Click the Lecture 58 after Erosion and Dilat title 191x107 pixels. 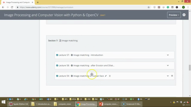click(94, 65)
